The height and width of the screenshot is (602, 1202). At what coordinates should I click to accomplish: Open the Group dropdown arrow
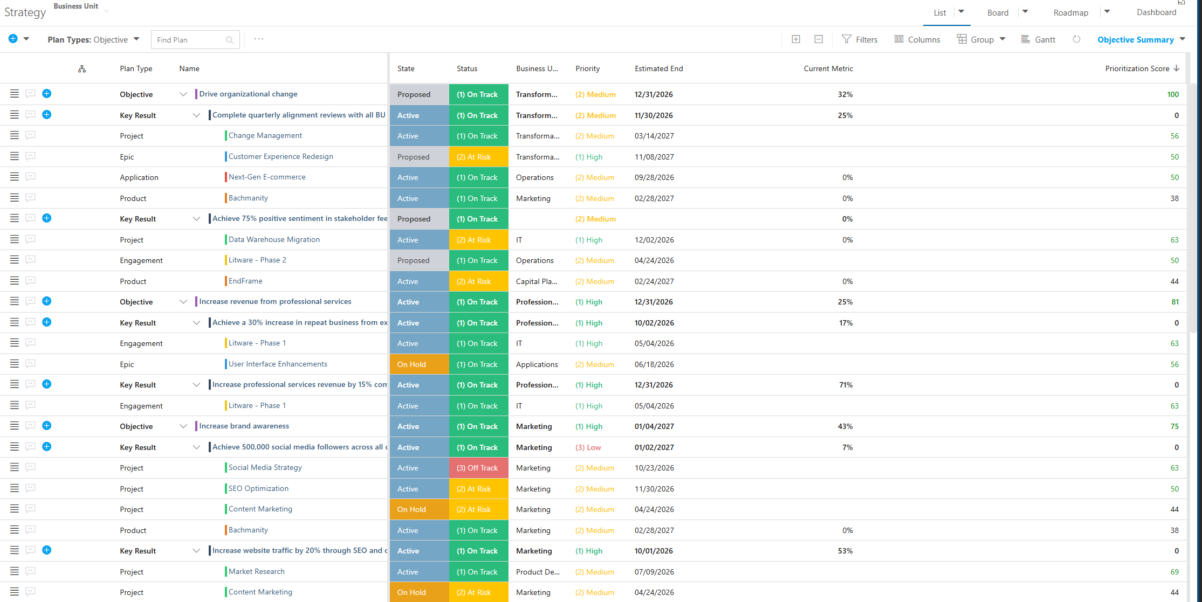tap(1002, 39)
